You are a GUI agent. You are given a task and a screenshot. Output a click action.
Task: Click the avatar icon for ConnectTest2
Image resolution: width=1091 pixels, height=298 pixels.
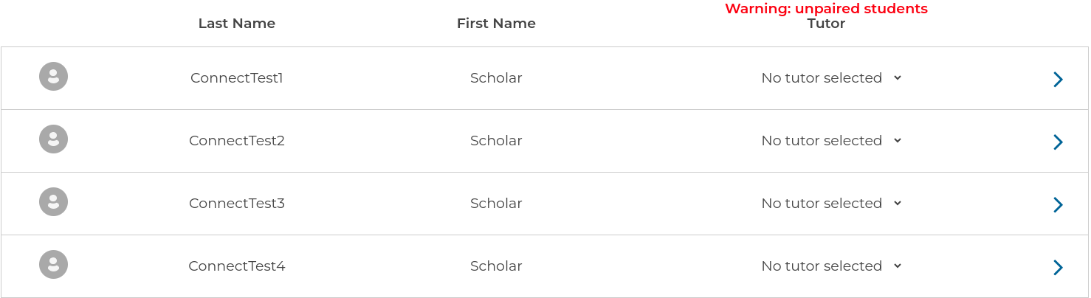[x=53, y=139]
